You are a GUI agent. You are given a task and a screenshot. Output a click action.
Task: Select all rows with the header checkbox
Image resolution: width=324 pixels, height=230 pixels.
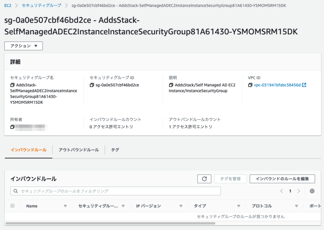tap(12, 206)
